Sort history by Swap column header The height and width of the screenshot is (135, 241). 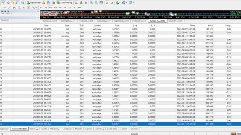pyautogui.click(x=228, y=25)
